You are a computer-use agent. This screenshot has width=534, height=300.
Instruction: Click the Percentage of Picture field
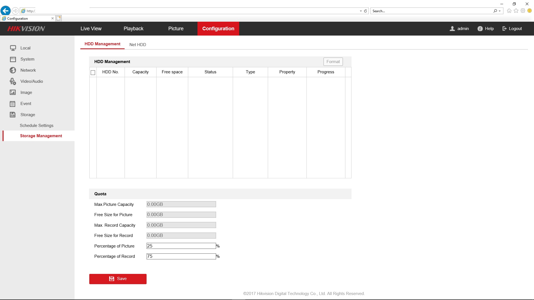(x=181, y=246)
